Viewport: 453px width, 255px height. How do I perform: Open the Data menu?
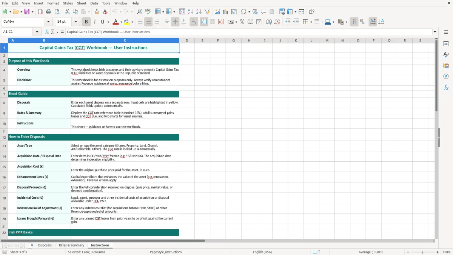click(94, 3)
